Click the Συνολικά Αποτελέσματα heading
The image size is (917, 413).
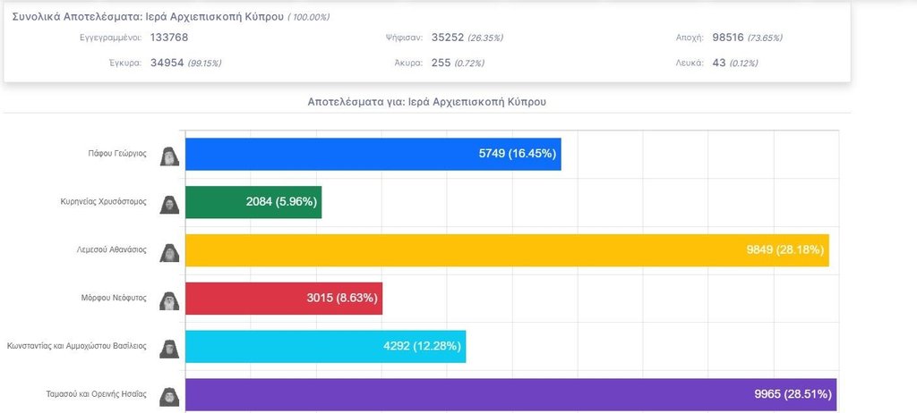click(148, 16)
